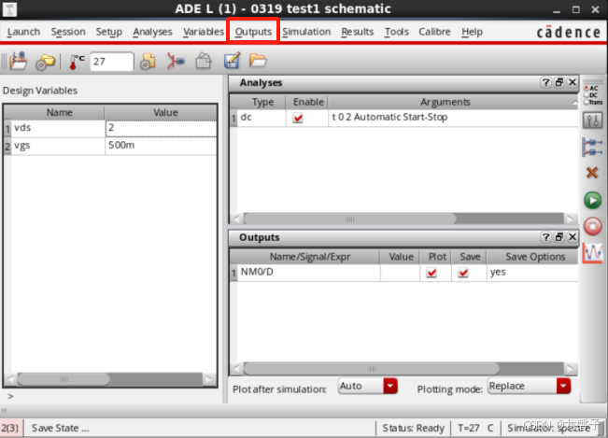Open the Variables menu
The width and height of the screenshot is (608, 438).
(x=204, y=32)
